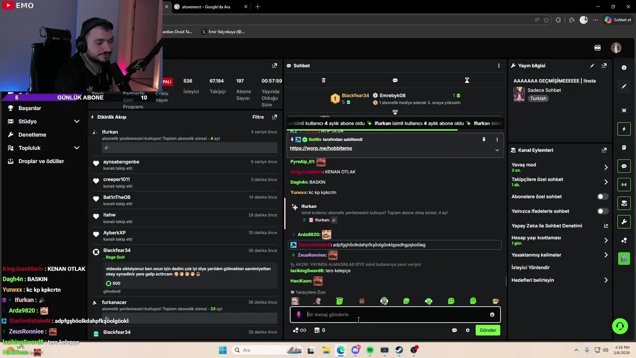This screenshot has width=636, height=358.
Task: Collapse the gift leaderboard arrow
Action: coord(395,112)
